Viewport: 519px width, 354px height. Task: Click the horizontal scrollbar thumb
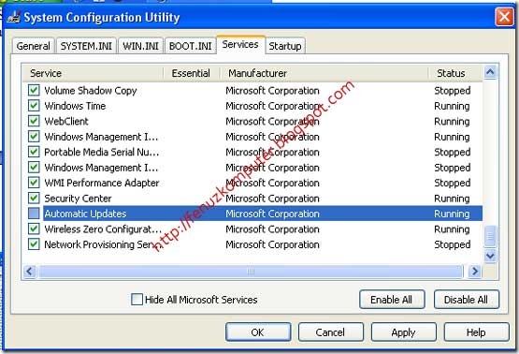pos(251,272)
